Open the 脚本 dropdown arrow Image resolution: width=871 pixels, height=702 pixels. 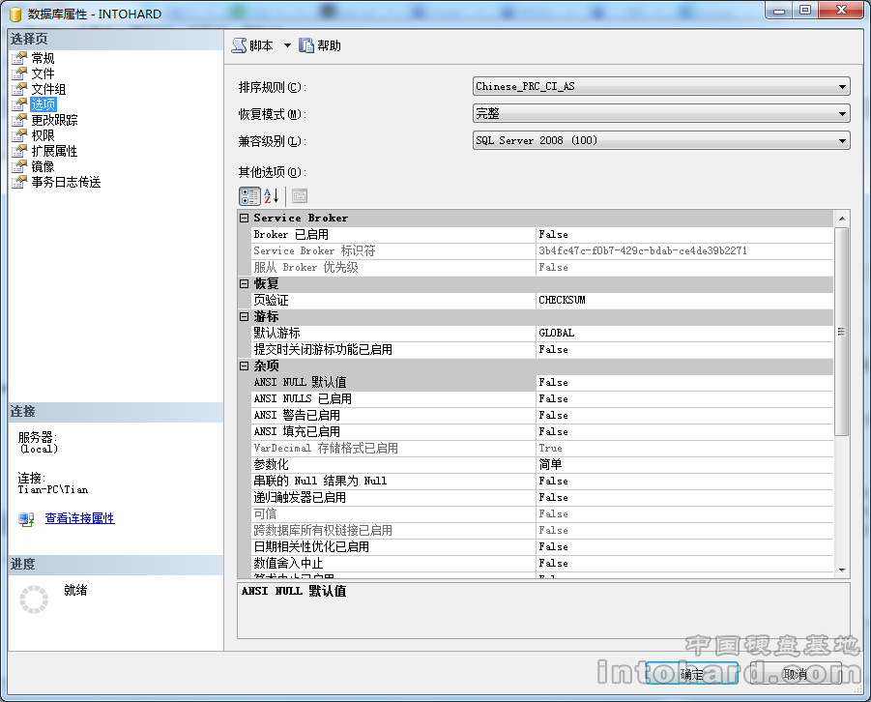coord(287,45)
